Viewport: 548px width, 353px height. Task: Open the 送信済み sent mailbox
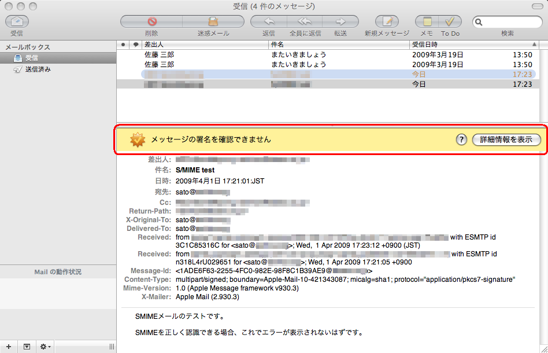pos(58,69)
